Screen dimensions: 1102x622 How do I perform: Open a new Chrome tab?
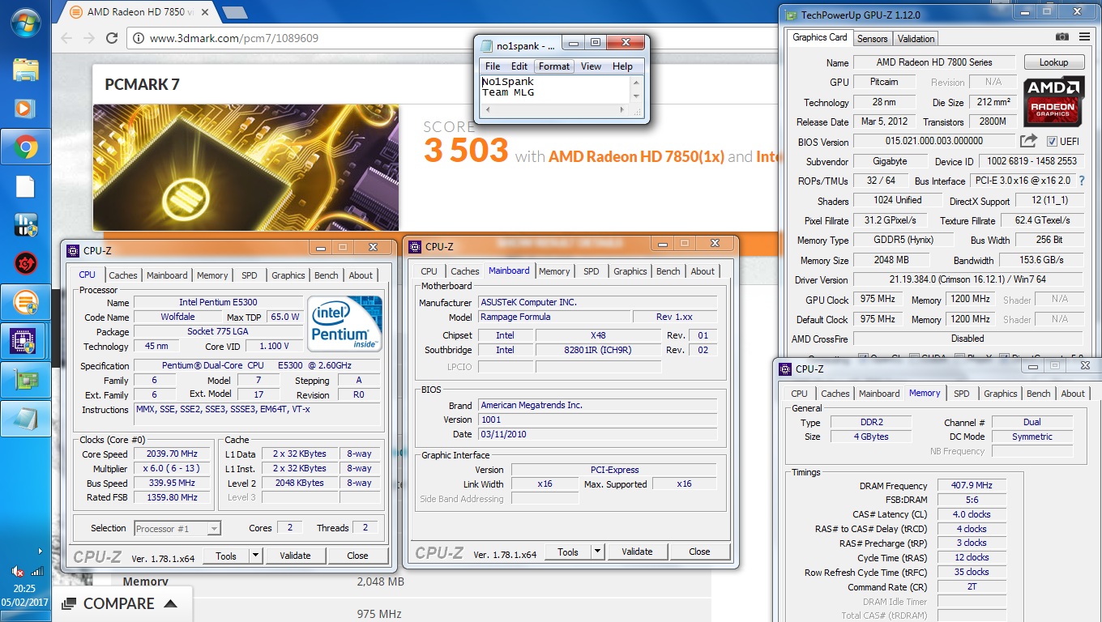(234, 12)
